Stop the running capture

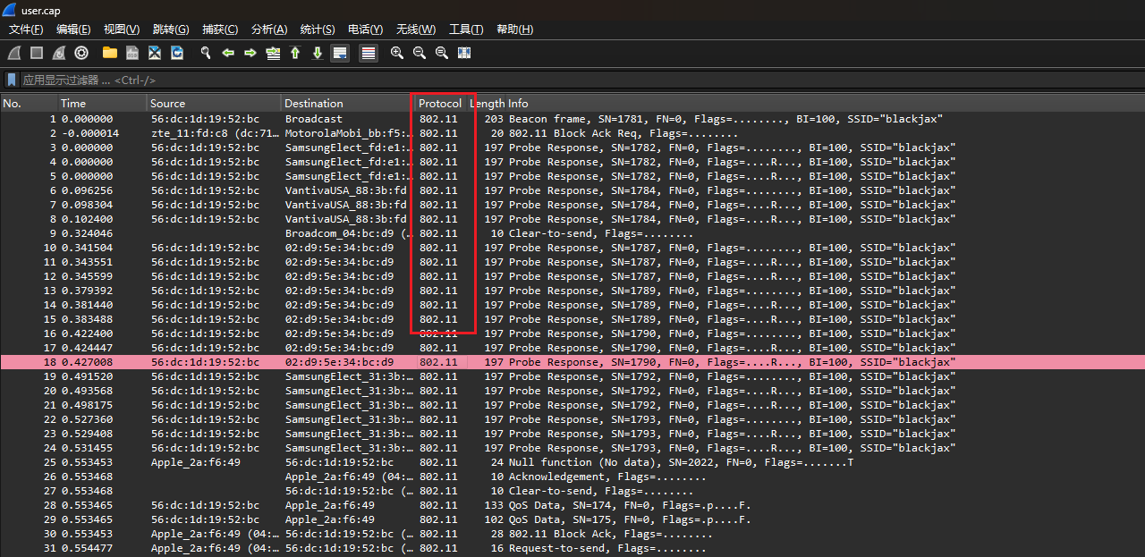click(37, 53)
